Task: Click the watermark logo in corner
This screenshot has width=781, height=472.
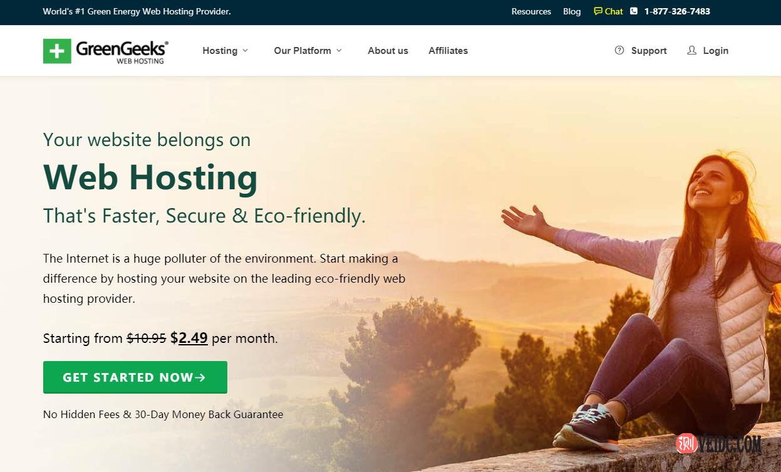Action: [718, 444]
